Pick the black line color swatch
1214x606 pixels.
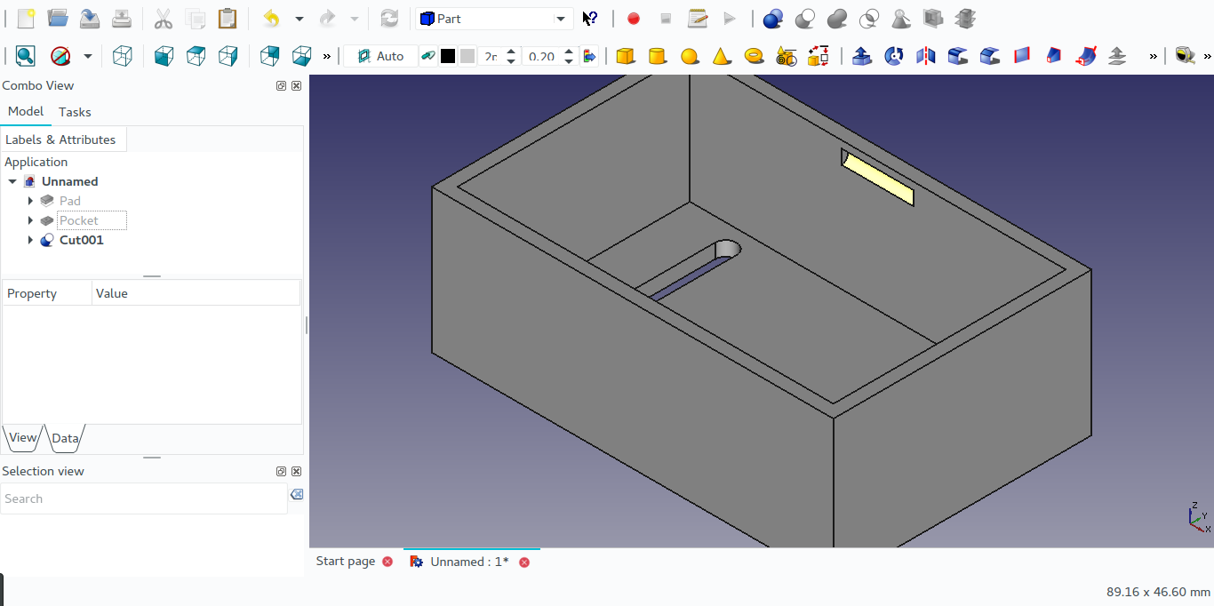448,56
